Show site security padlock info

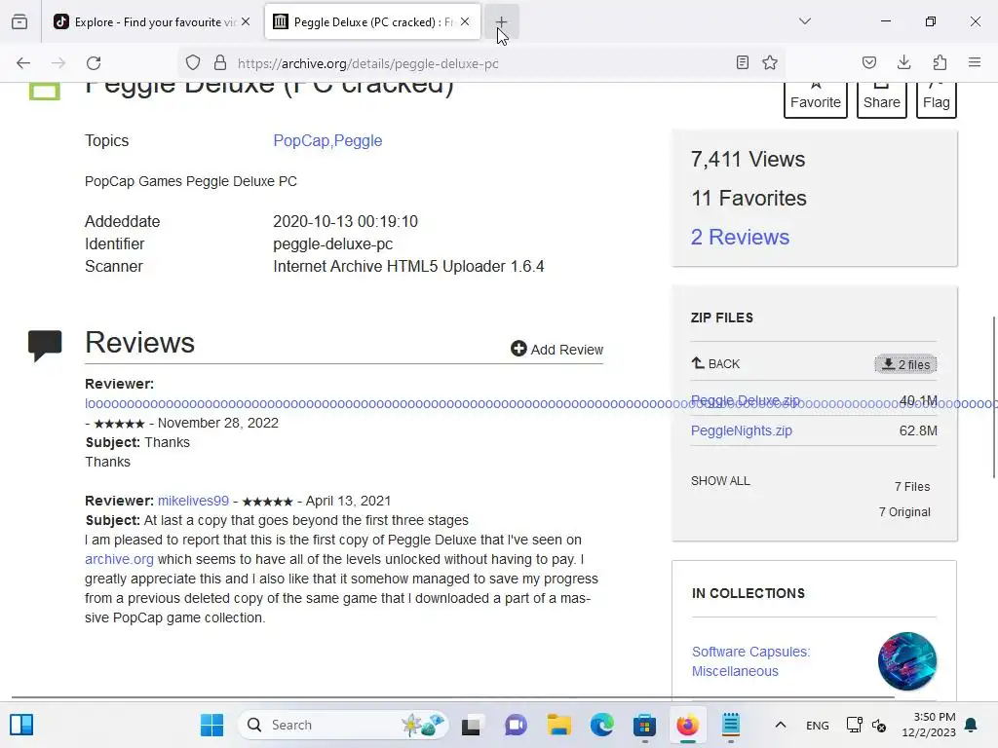(x=220, y=62)
